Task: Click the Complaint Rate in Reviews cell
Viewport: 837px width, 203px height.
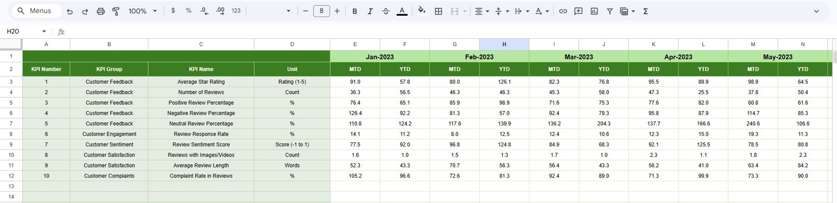Action: (201, 176)
